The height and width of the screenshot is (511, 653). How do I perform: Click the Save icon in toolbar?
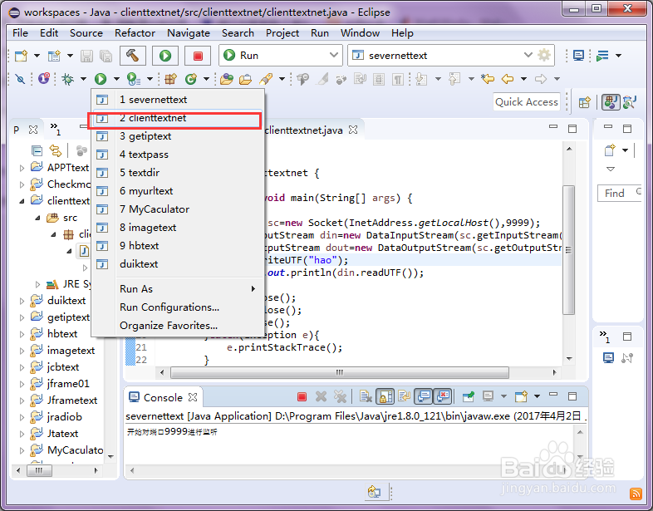86,56
